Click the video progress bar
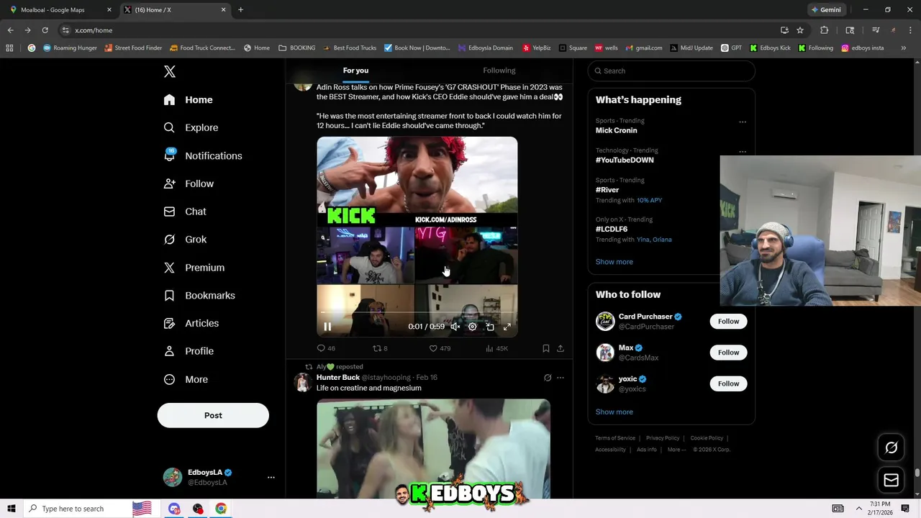The height and width of the screenshot is (518, 921). [x=417, y=312]
